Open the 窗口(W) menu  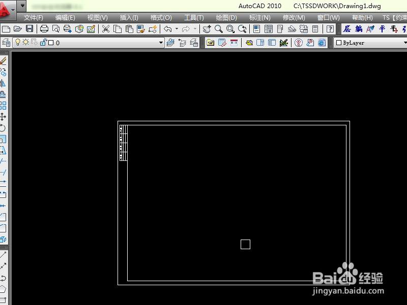tap(328, 18)
